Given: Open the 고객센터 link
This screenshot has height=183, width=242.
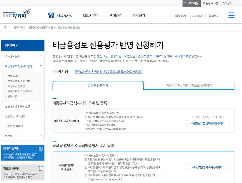Looking at the screenshot, I should [x=227, y=3].
